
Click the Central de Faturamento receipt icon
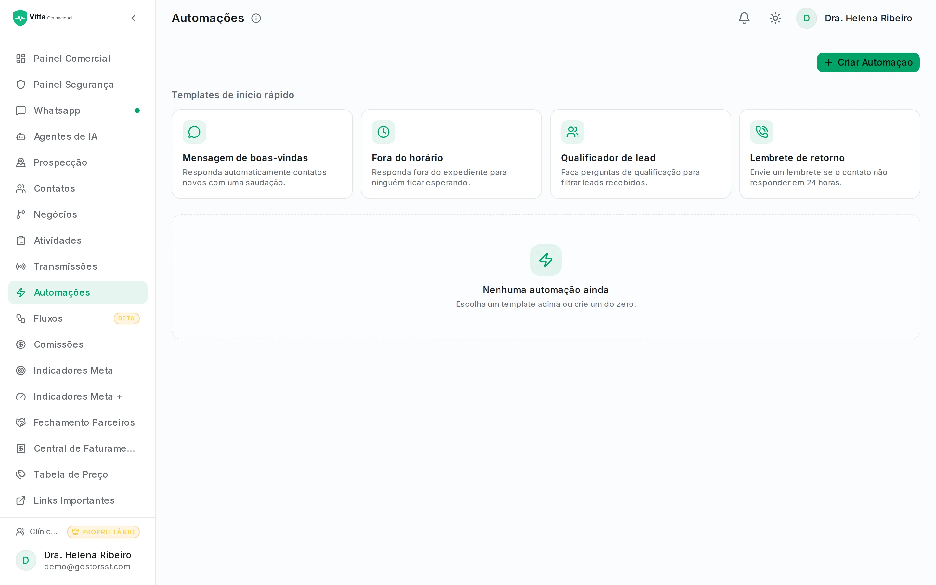[x=21, y=448]
